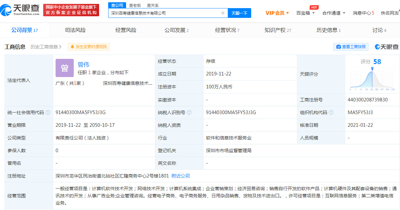This screenshot has height=210, width=400.
Task: Select the credit code 91440300MA5FY53J3G in 统一社会信用代码 row
Action: pyautogui.click(x=81, y=112)
